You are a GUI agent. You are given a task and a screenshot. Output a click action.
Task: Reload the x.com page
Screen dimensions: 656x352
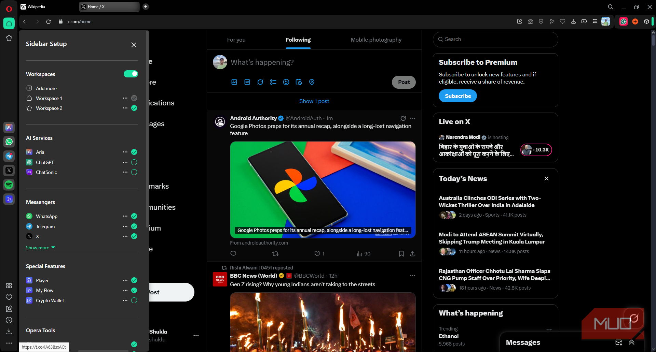[x=49, y=21]
